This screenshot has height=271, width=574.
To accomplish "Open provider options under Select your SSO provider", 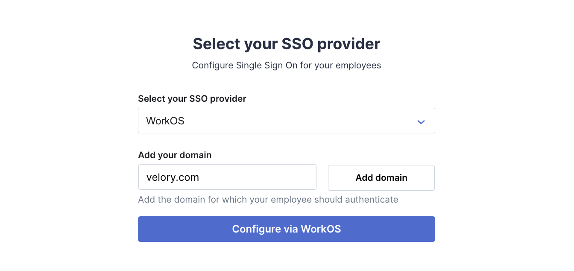I will [x=286, y=121].
